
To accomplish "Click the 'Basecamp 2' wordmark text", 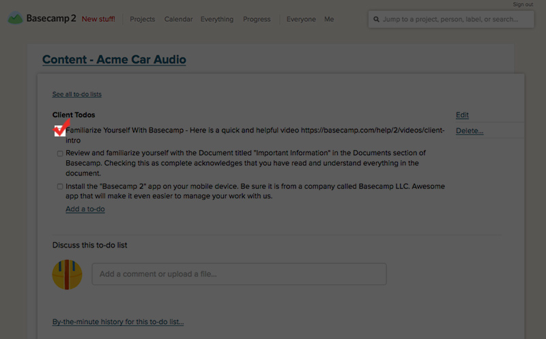I will tap(51, 18).
